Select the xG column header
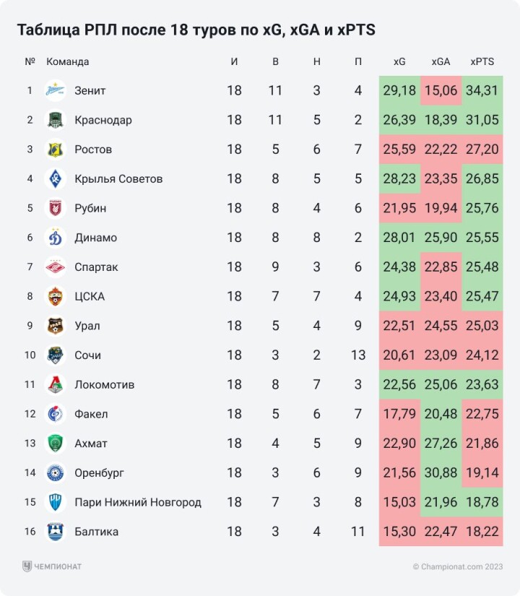This screenshot has width=520, height=596. [x=399, y=61]
